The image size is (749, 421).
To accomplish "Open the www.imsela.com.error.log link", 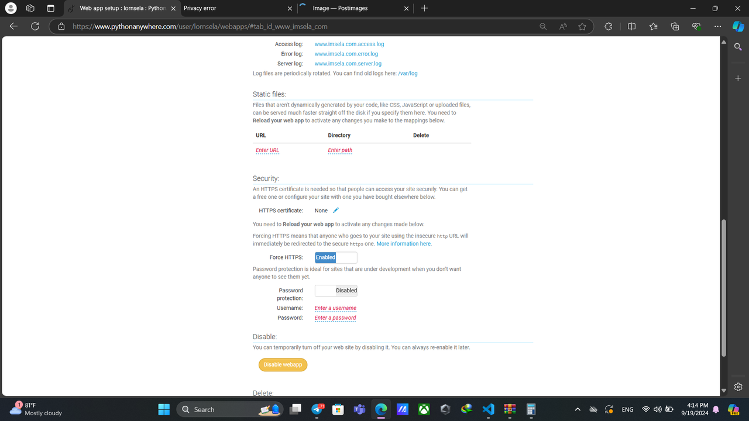I will [x=346, y=53].
